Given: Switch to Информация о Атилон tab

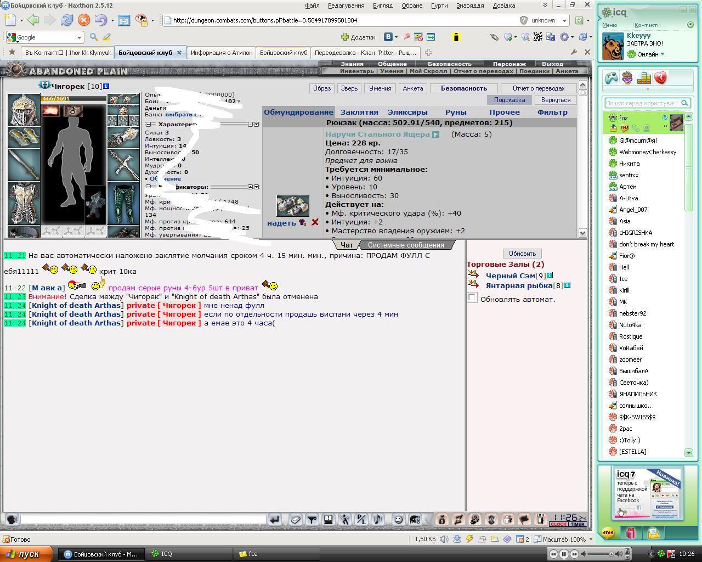Looking at the screenshot, I should point(222,53).
